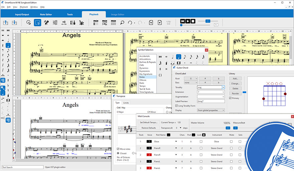Toggle the Primary checkbox in Guitar Chord
The image size is (294, 171).
(230, 98)
